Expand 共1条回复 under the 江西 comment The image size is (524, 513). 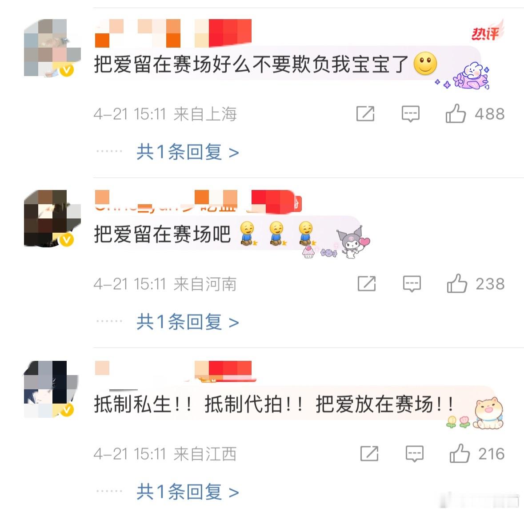point(188,492)
